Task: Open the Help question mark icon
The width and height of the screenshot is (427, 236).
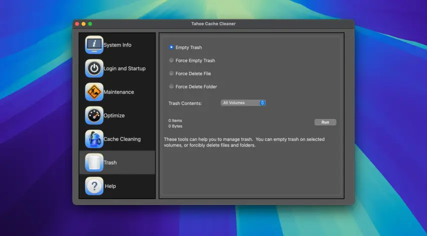Action: (x=94, y=186)
